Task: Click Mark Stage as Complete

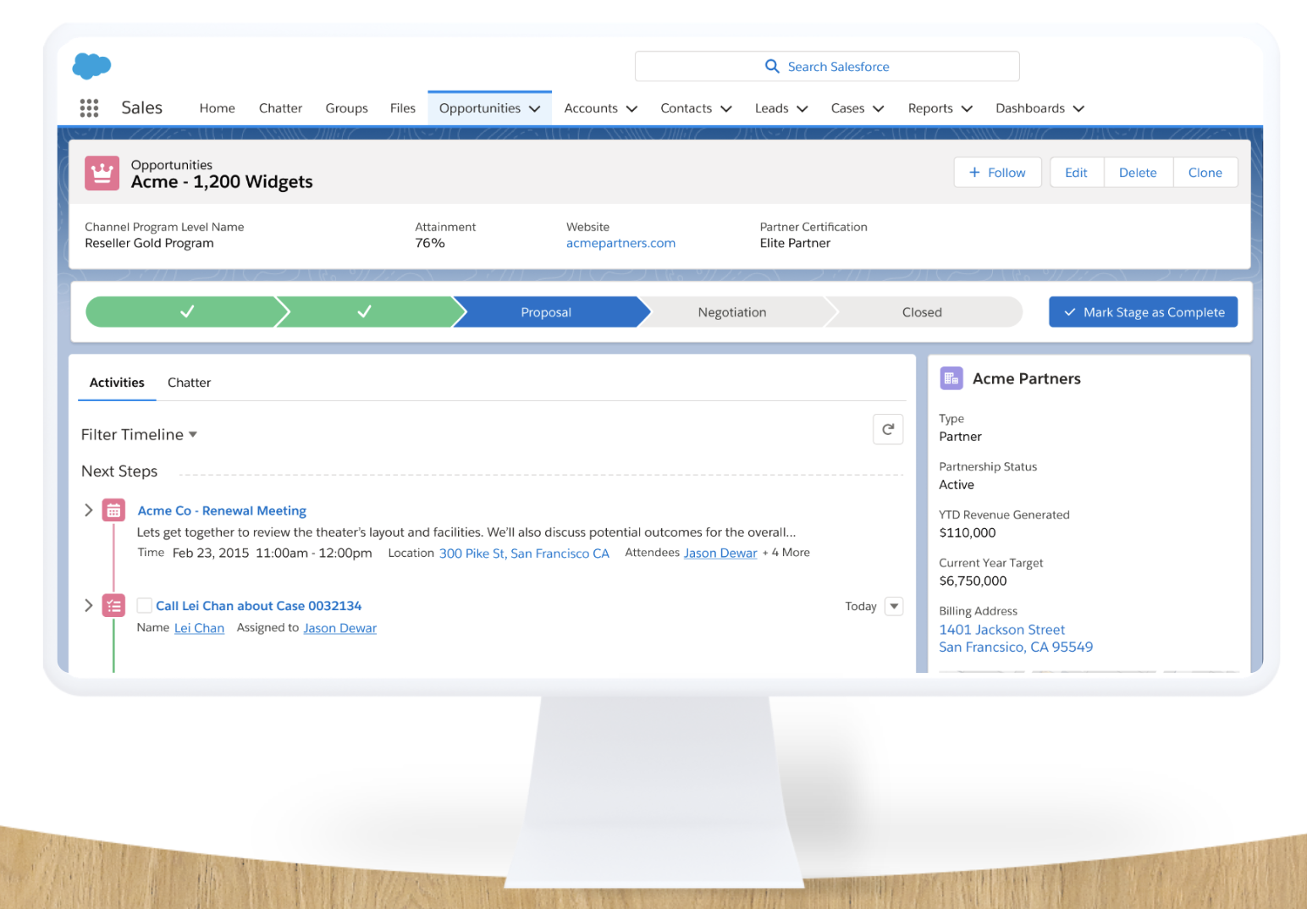Action: [1143, 312]
